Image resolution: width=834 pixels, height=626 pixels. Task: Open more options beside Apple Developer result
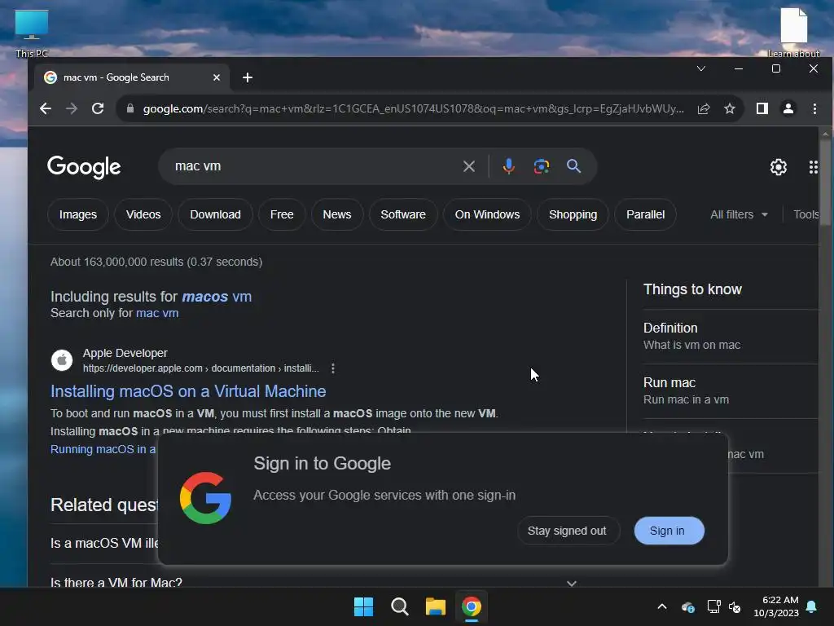click(x=333, y=368)
